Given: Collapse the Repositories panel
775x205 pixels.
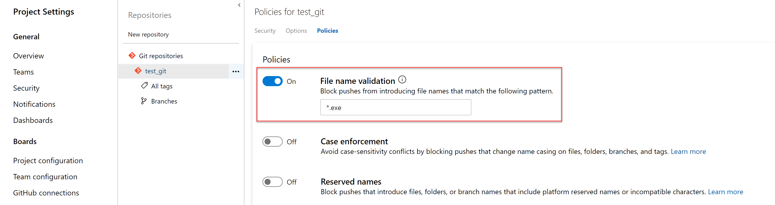Looking at the screenshot, I should tap(239, 5).
